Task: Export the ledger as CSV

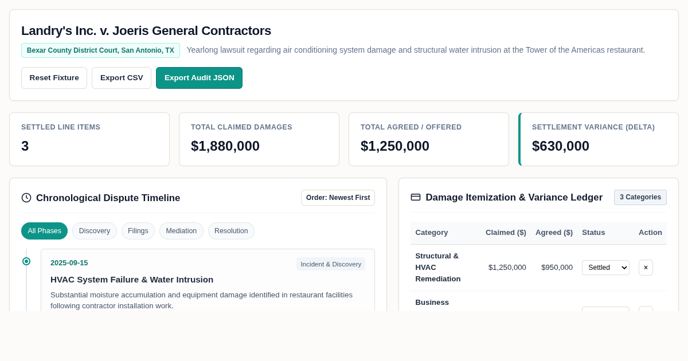Action: tap(122, 78)
